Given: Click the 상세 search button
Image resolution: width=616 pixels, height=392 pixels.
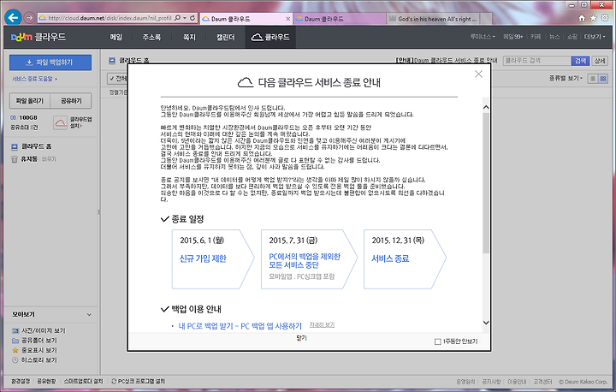Looking at the screenshot, I should [x=600, y=61].
